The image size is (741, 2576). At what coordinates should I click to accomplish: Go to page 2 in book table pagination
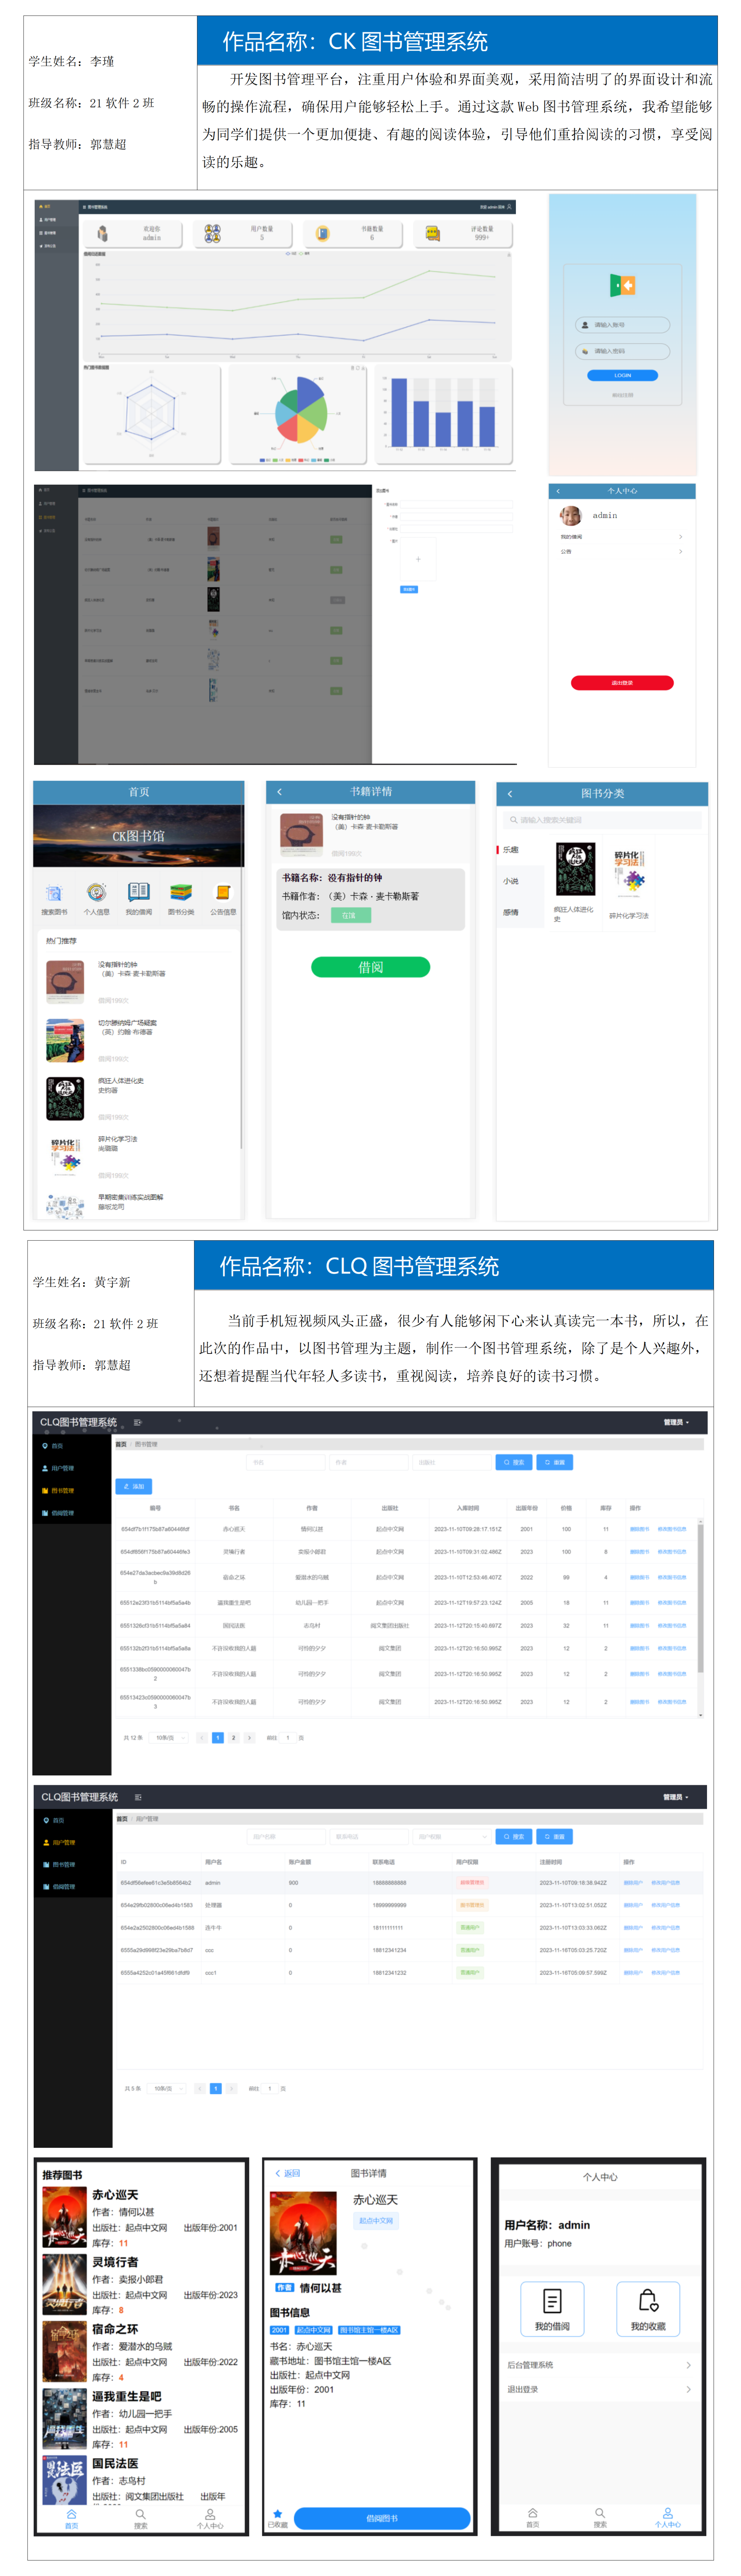(234, 1737)
